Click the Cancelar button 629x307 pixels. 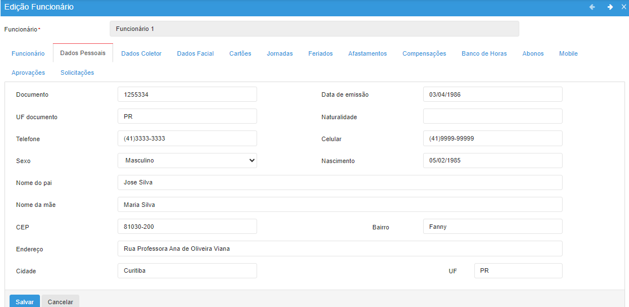[x=60, y=302]
